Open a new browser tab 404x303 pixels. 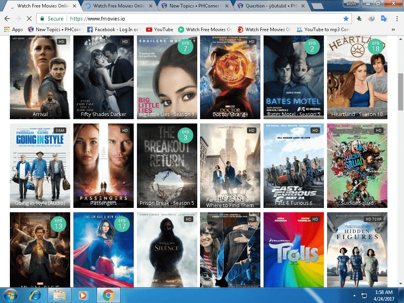pos(317,6)
